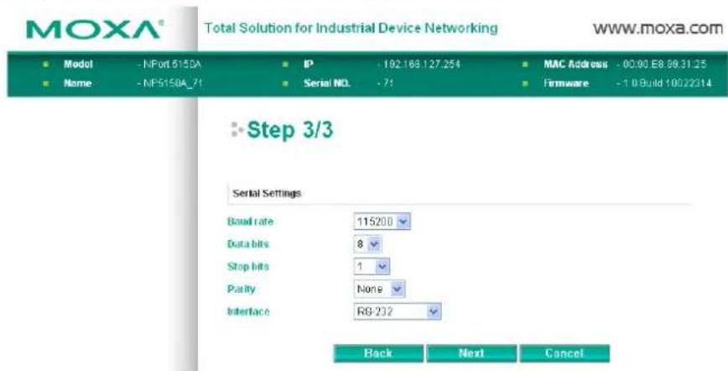The height and width of the screenshot is (371, 728).
Task: Click the Back button
Action: (x=378, y=353)
